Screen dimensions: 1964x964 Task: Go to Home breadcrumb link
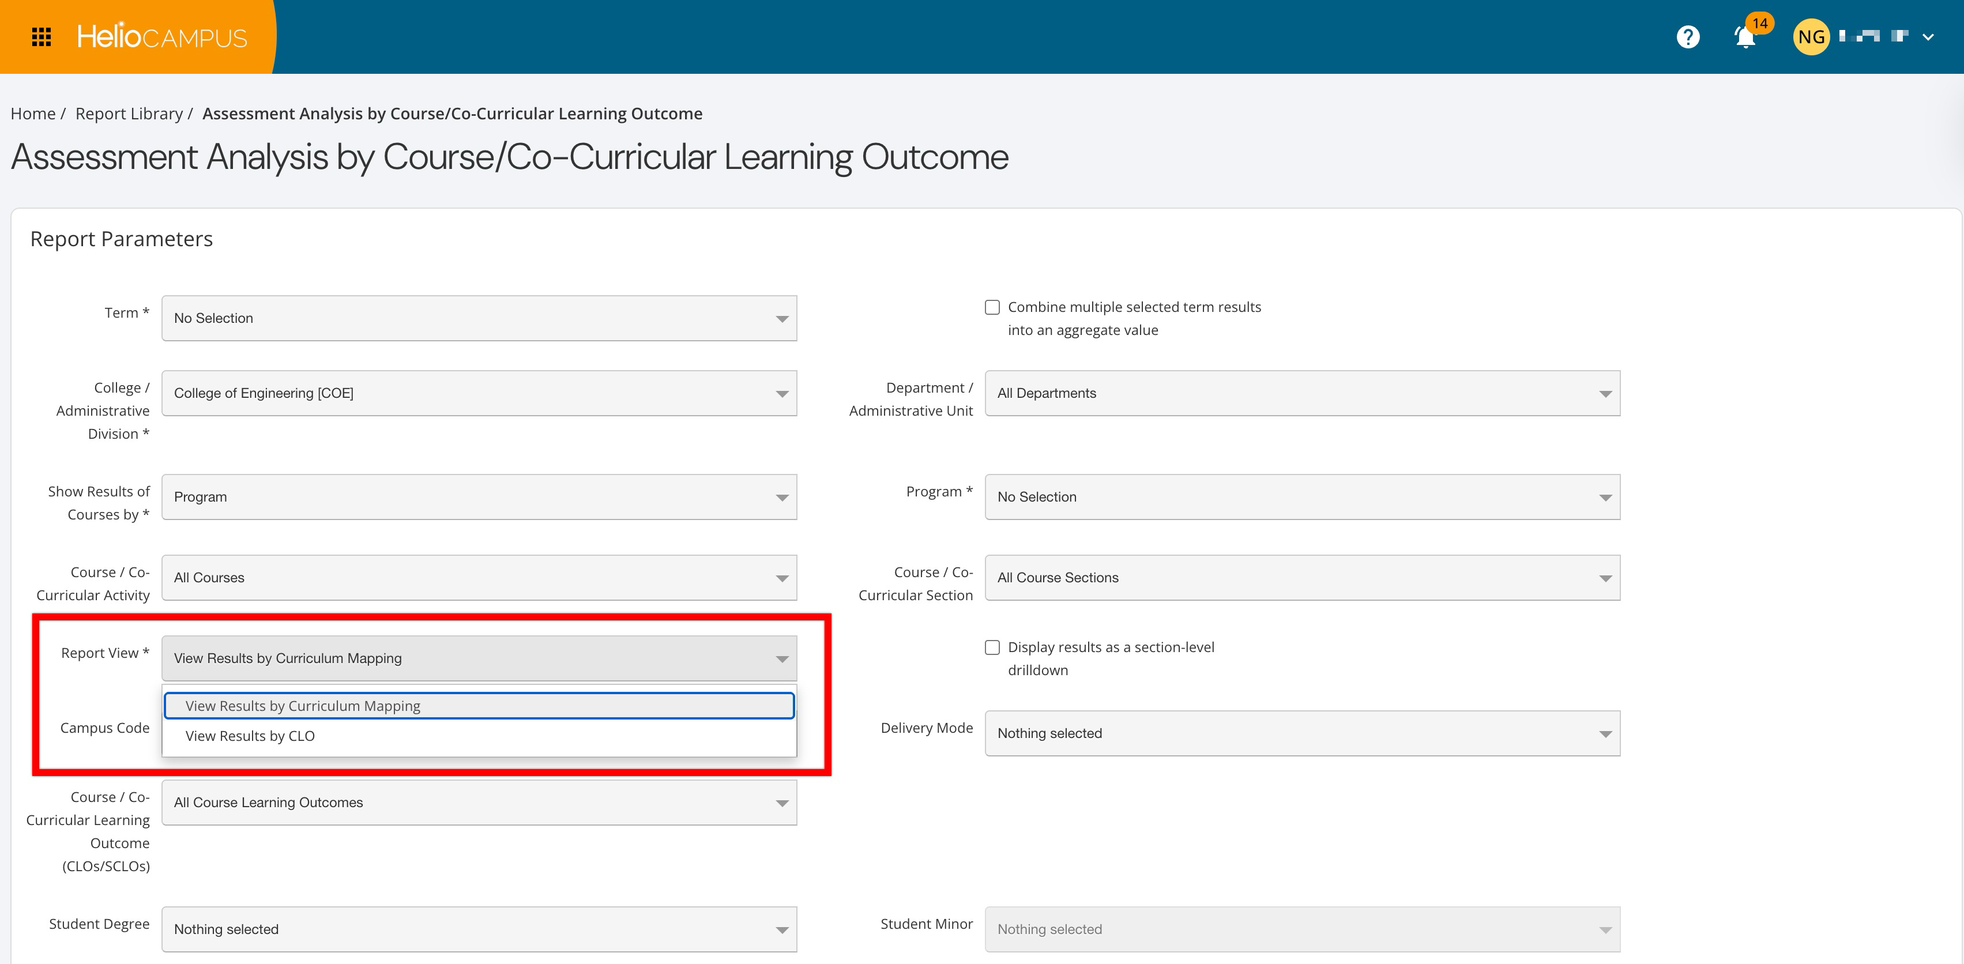pos(33,114)
